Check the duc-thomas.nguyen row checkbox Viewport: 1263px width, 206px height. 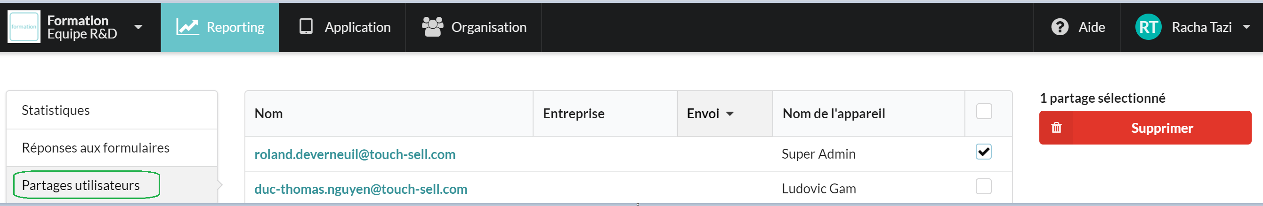984,186
